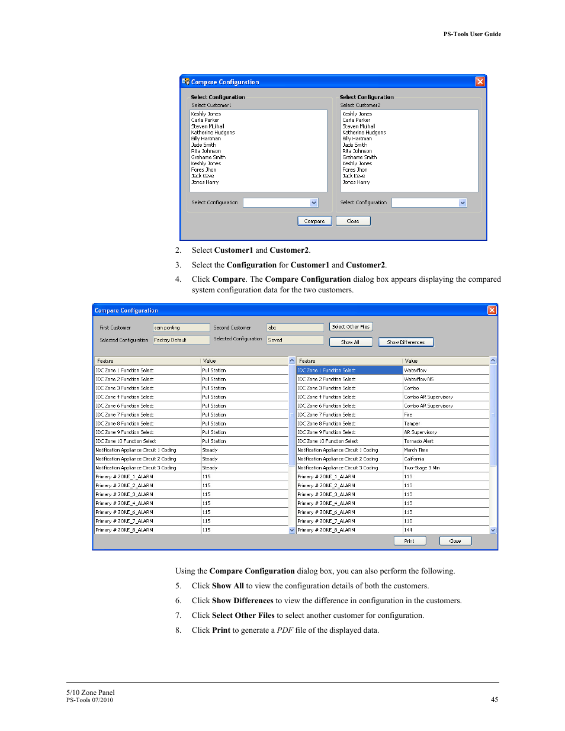Click the Compare button in upper dialog
This screenshot has height=731, width=565.
tap(314, 221)
